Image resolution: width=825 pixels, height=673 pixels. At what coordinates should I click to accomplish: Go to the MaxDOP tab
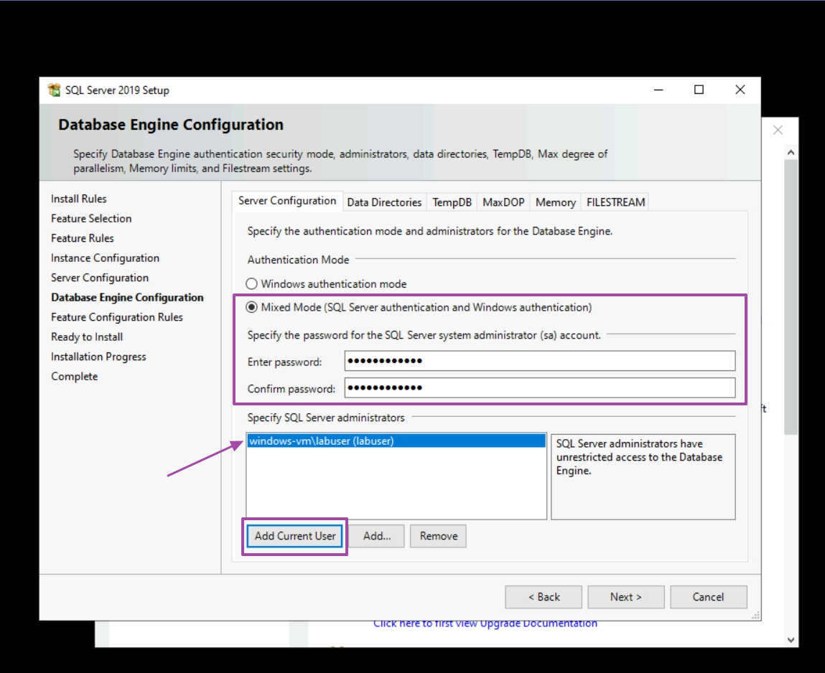(503, 202)
